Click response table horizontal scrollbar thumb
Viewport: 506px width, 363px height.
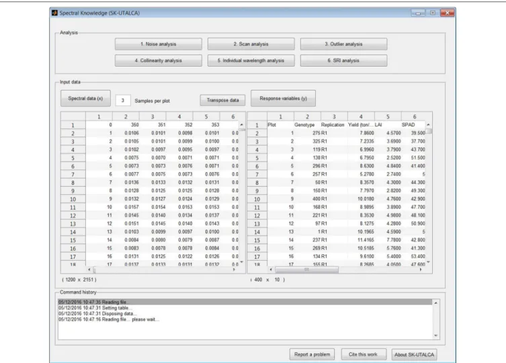coord(306,270)
